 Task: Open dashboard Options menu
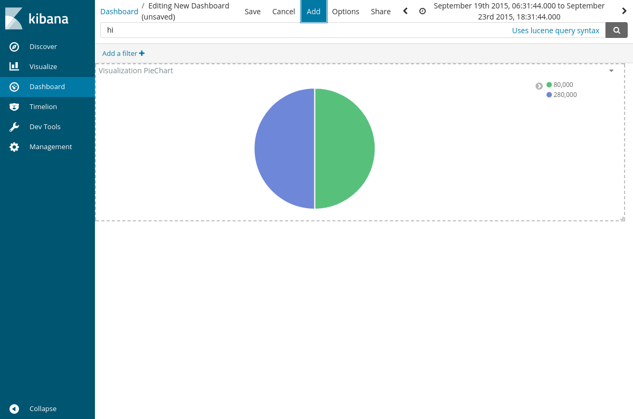pos(346,11)
